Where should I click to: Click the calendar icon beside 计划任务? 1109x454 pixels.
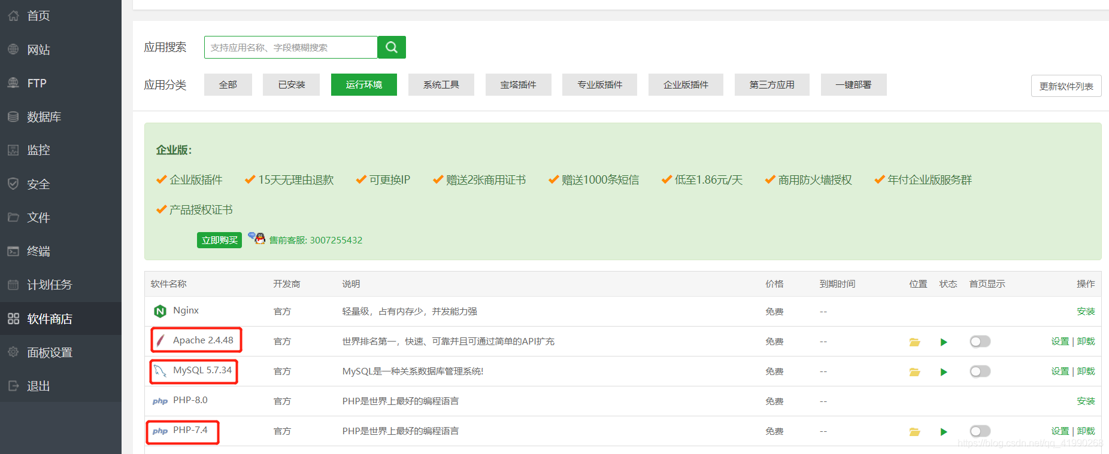point(13,285)
